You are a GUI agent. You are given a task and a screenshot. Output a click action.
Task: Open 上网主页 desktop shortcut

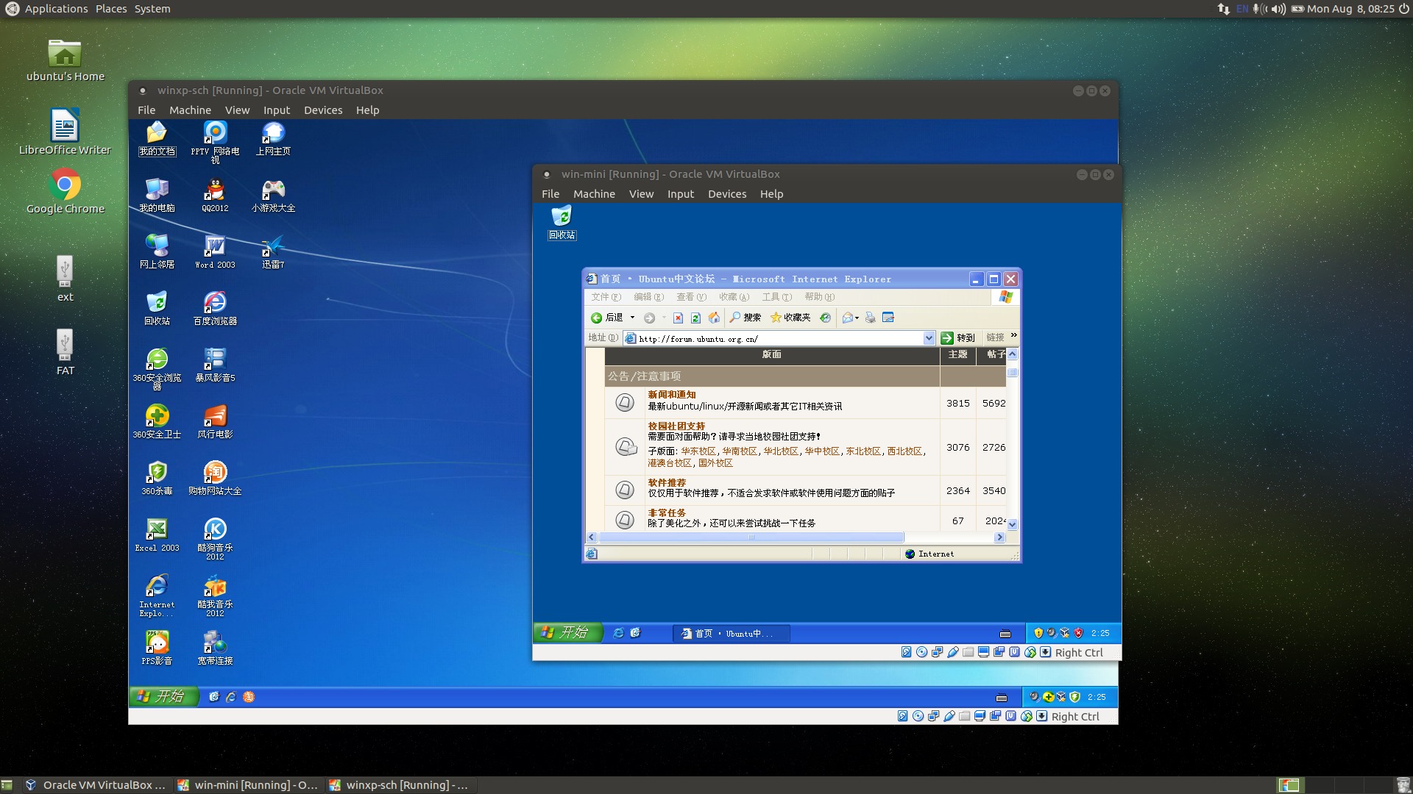click(273, 138)
